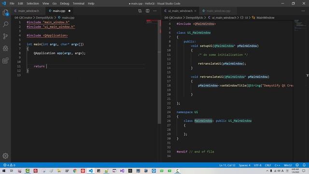Viewport: 309px width, 174px height.
Task: Open the Search view in activity bar
Action: click(x=5, y=24)
